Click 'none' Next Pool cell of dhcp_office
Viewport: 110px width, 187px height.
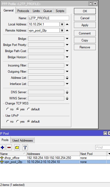83,158
